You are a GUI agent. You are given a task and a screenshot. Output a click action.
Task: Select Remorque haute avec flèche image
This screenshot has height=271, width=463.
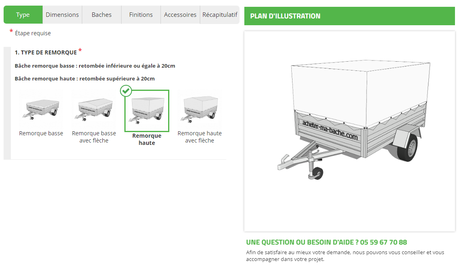point(200,109)
